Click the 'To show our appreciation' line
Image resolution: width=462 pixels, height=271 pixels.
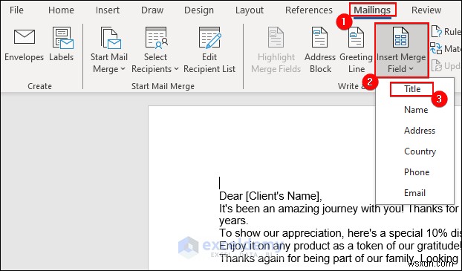click(340, 233)
